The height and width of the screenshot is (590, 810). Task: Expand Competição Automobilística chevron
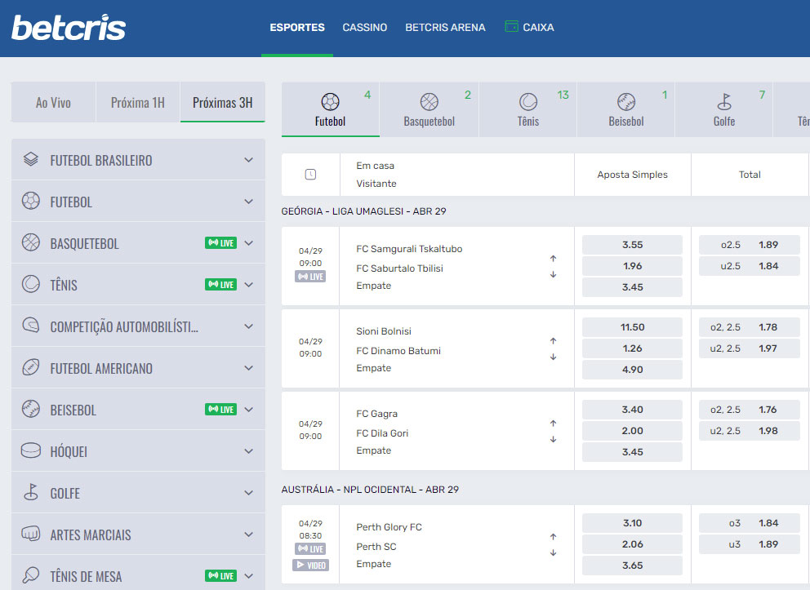click(248, 326)
